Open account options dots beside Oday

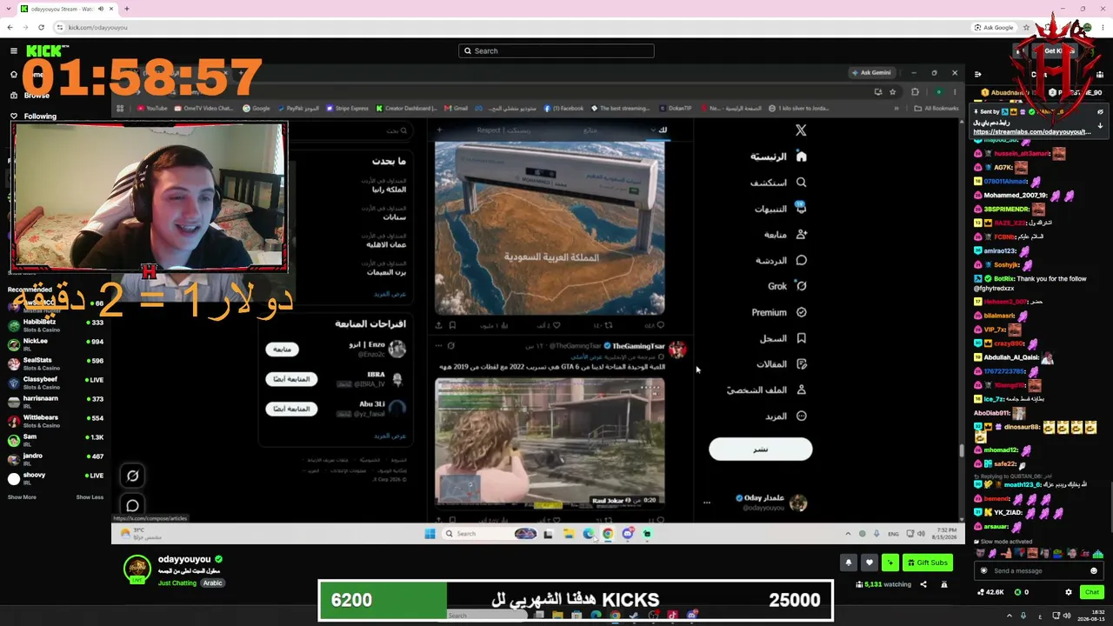point(707,503)
